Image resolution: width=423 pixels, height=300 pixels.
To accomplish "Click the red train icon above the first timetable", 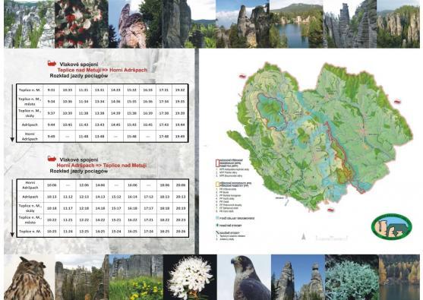I will [x=52, y=63].
